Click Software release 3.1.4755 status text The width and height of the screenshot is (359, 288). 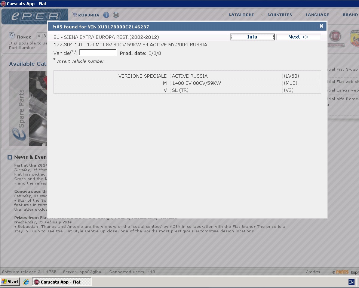coord(29,272)
